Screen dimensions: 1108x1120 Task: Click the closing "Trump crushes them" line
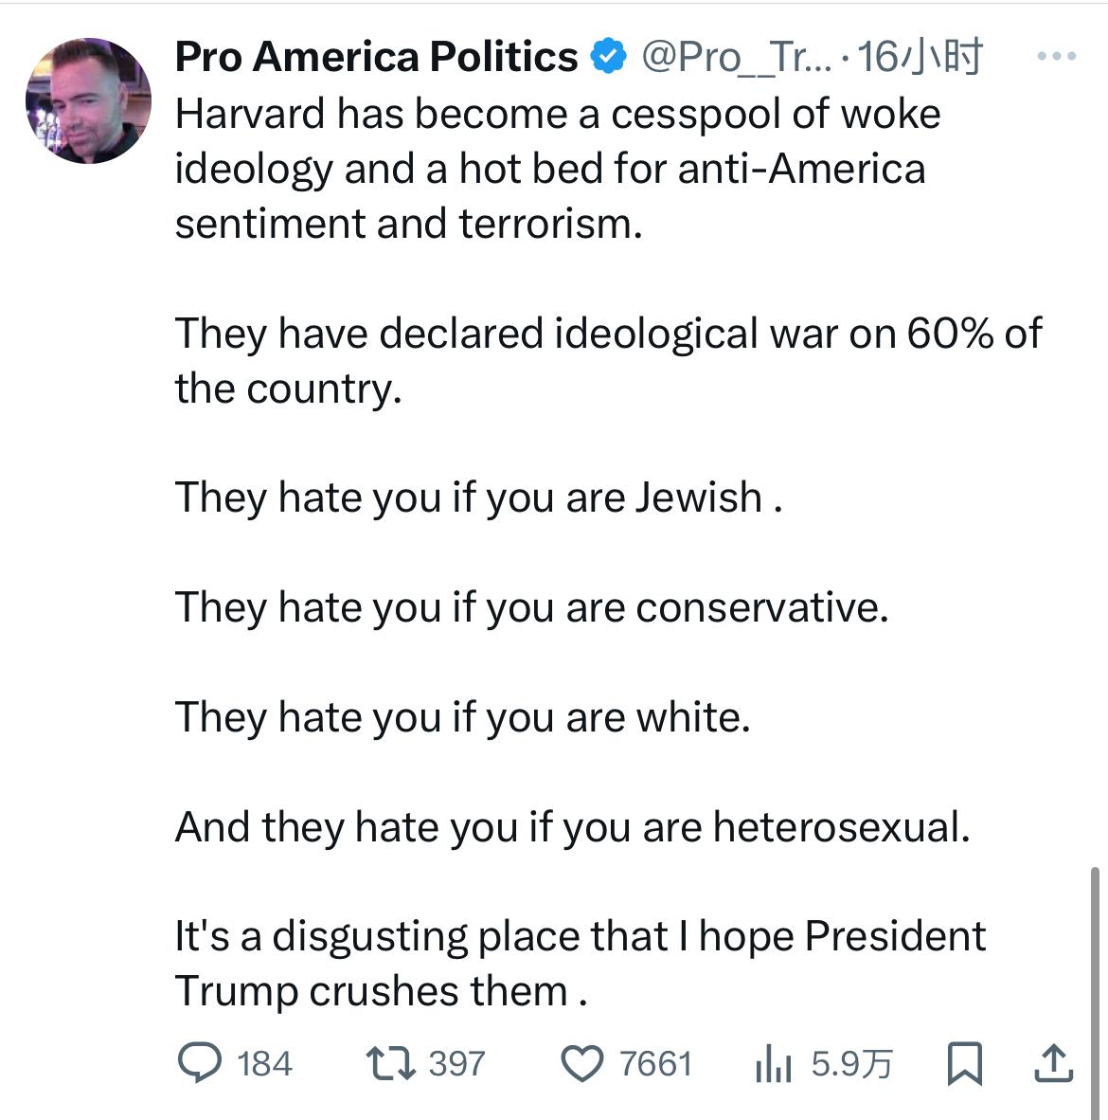pos(382,991)
